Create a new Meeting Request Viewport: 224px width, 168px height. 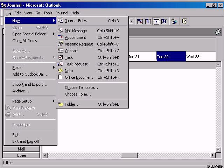tap(92, 44)
